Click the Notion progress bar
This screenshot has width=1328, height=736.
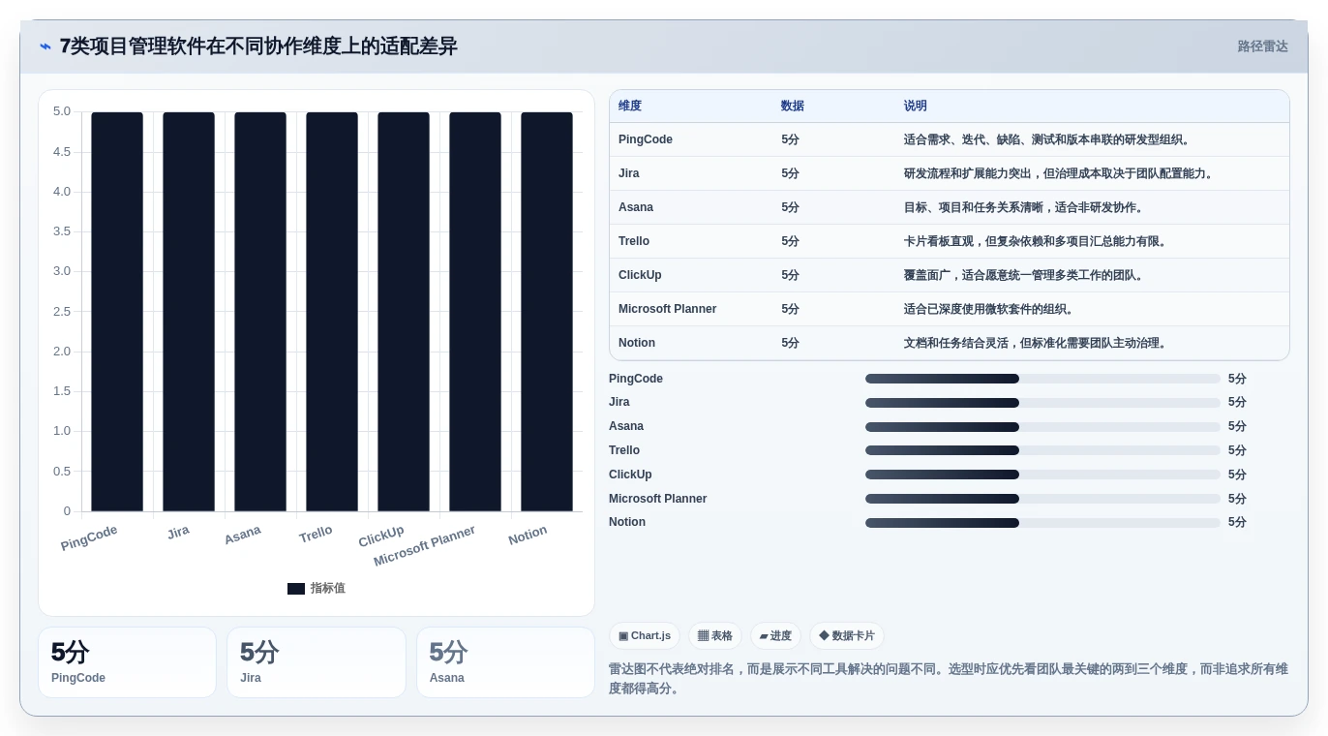(1042, 523)
